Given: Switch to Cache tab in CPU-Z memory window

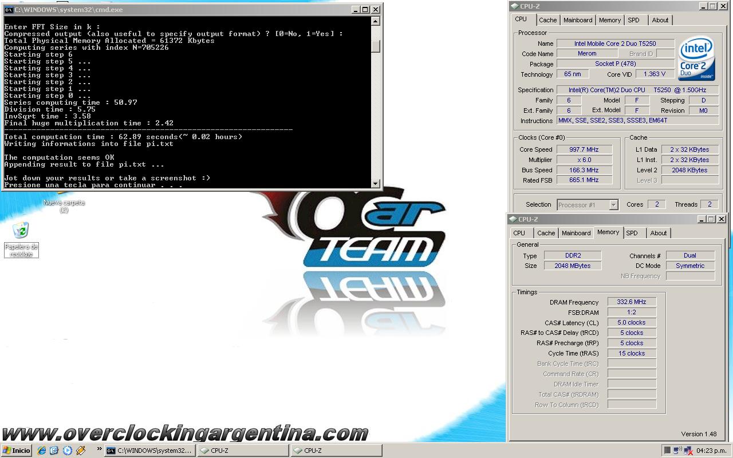Looking at the screenshot, I should click(x=546, y=233).
